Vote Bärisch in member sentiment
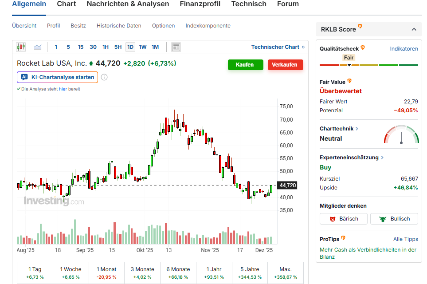The width and height of the screenshot is (427, 284). [344, 219]
